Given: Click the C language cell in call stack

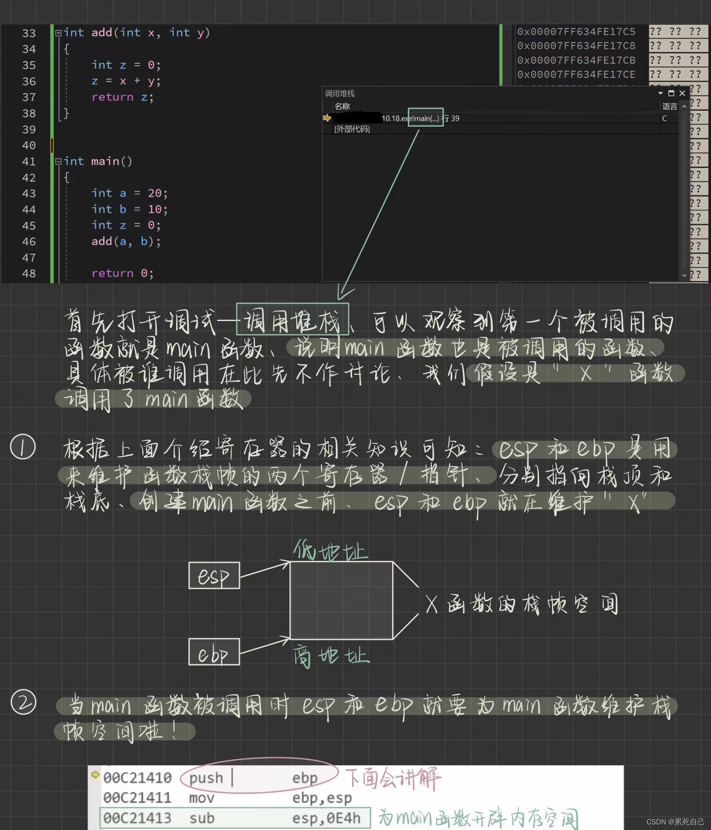Looking at the screenshot, I should click(665, 118).
